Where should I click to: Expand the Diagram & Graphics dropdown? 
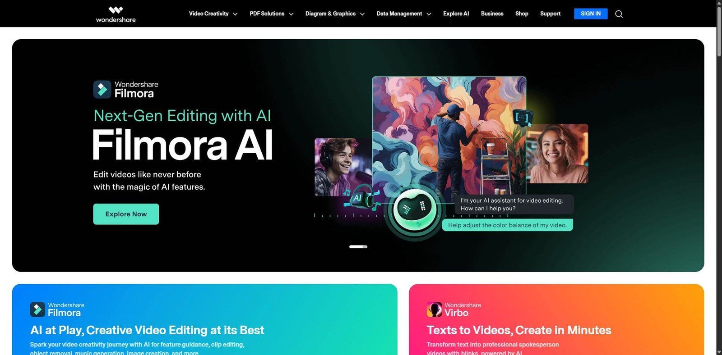pyautogui.click(x=335, y=14)
